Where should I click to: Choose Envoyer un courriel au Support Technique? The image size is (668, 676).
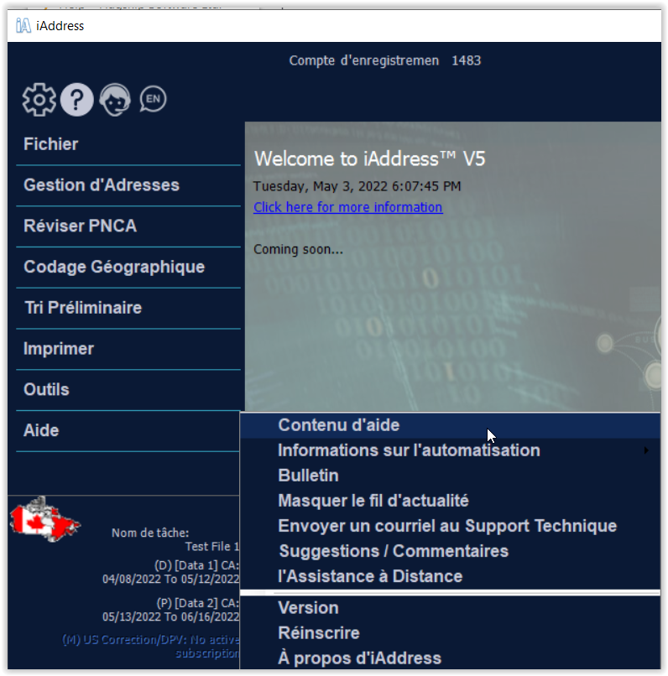point(450,527)
